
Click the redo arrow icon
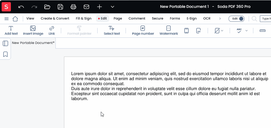tap(34, 7)
